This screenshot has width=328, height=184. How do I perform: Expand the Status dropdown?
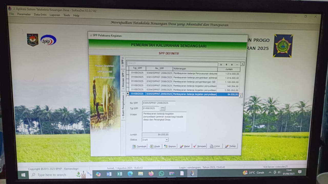coord(167,140)
